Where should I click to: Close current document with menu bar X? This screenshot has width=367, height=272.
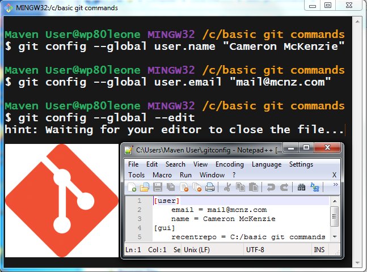334,175
